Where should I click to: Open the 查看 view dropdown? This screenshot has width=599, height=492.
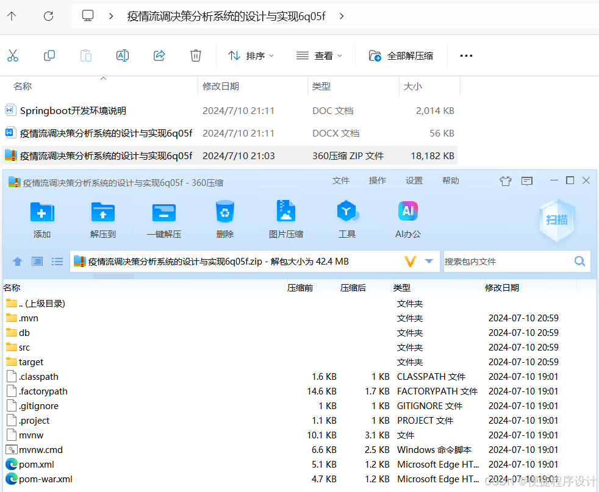point(320,55)
